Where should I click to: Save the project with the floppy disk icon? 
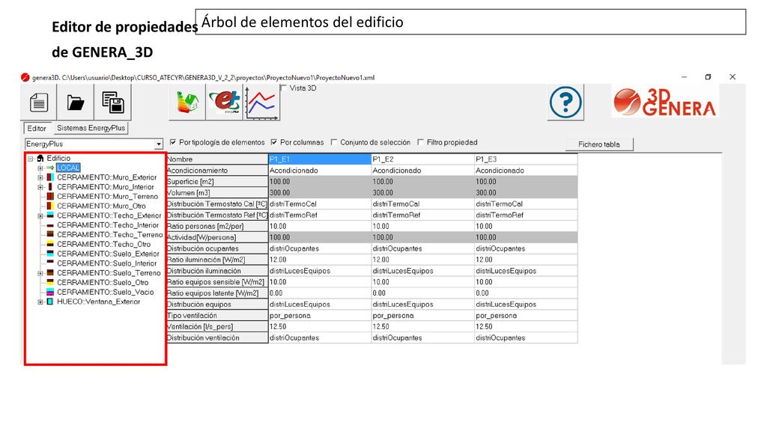click(113, 102)
